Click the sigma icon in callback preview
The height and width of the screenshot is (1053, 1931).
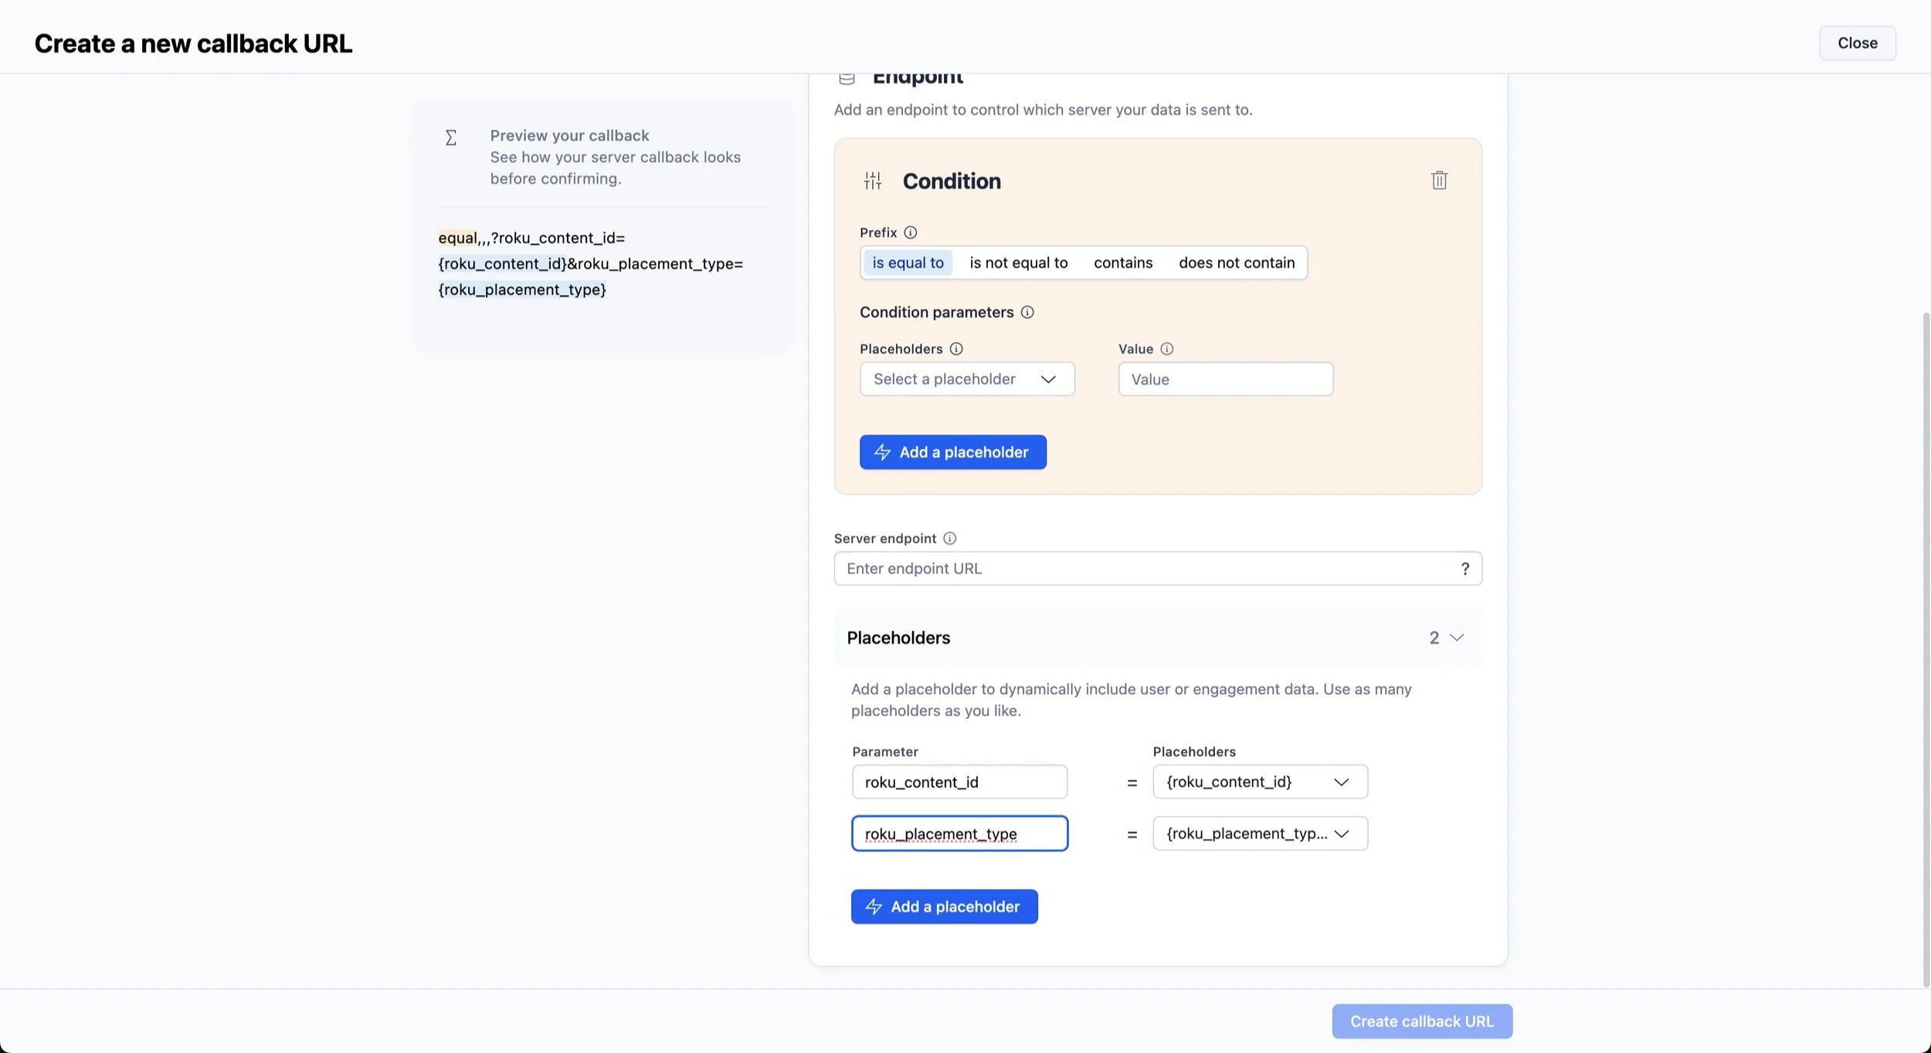pos(451,137)
